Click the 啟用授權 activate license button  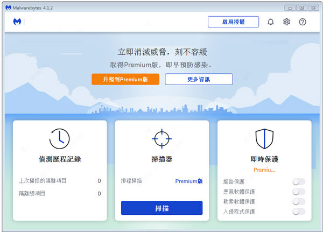(x=233, y=22)
